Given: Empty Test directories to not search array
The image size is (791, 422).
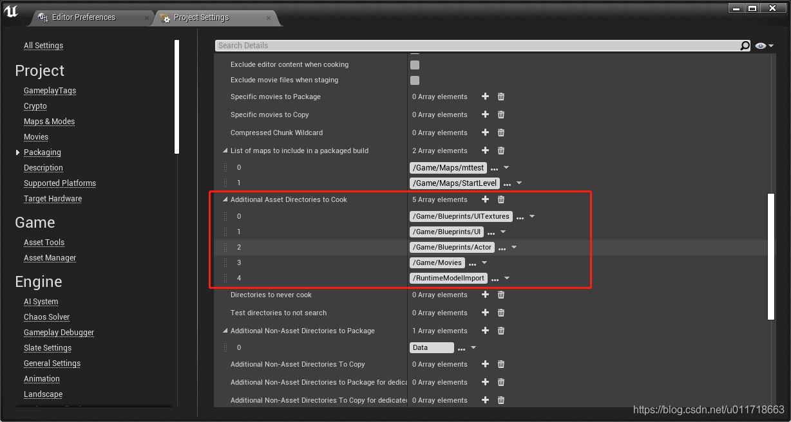Looking at the screenshot, I should tap(501, 313).
